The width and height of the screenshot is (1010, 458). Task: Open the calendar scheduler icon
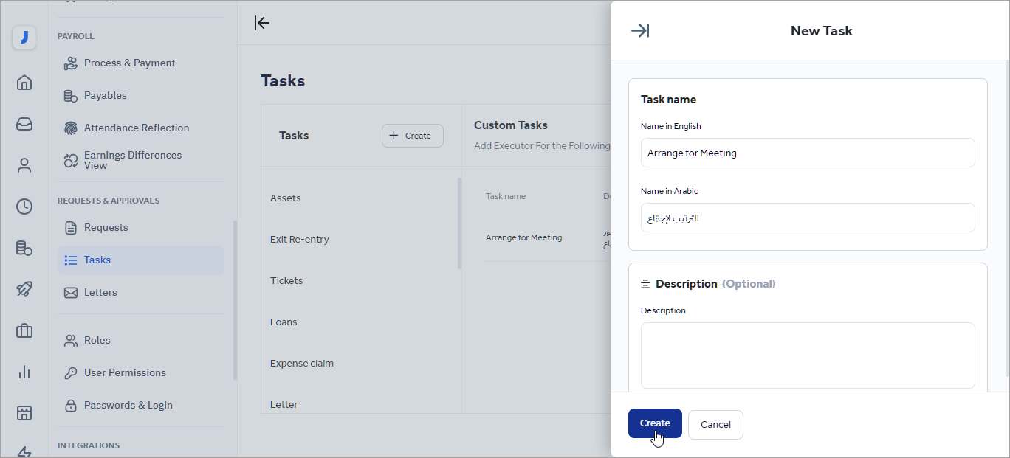[24, 413]
